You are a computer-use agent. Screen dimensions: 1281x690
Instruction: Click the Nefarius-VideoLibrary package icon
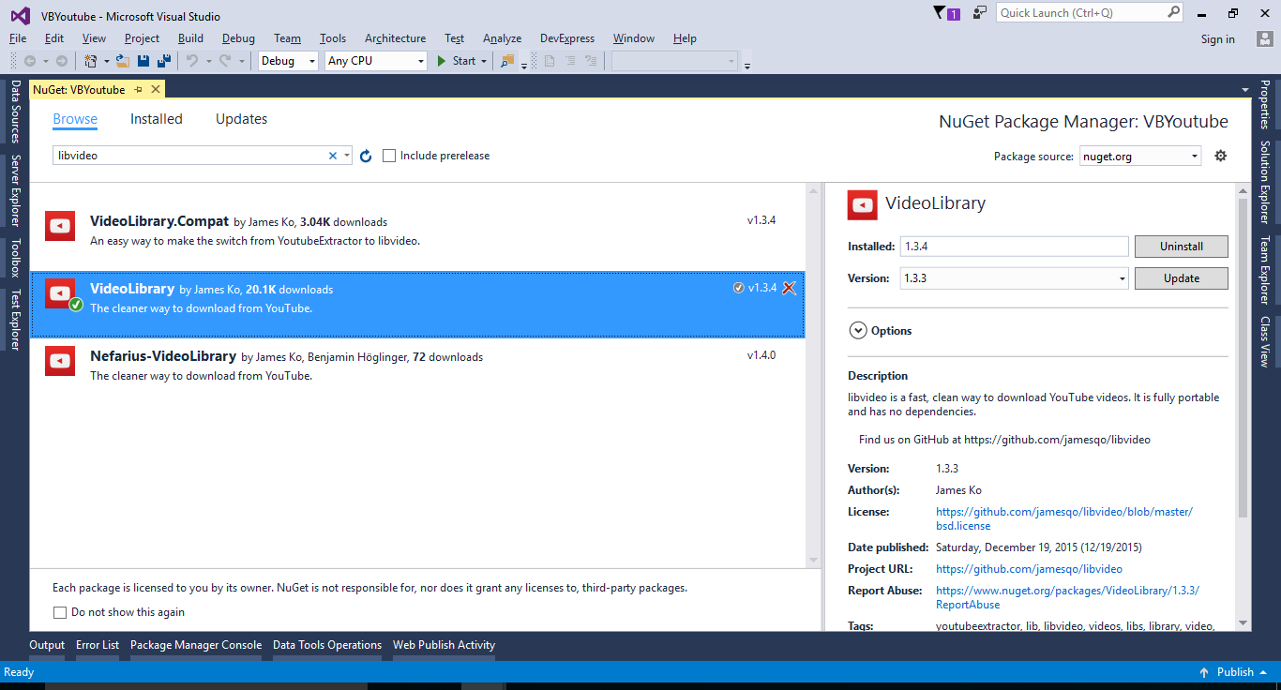pos(60,361)
